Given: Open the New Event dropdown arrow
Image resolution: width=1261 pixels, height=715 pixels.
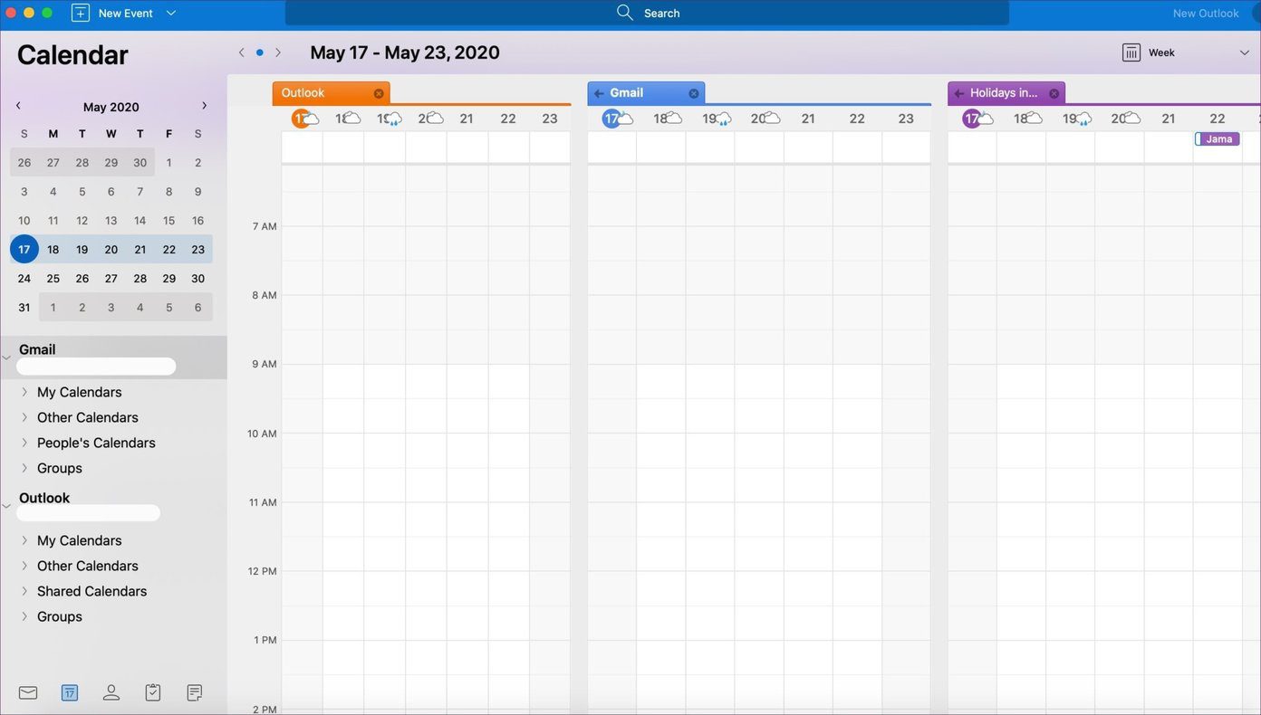Looking at the screenshot, I should click(171, 13).
